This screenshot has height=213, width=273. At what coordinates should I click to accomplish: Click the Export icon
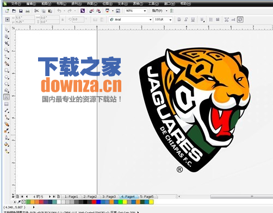click(x=98, y=11)
